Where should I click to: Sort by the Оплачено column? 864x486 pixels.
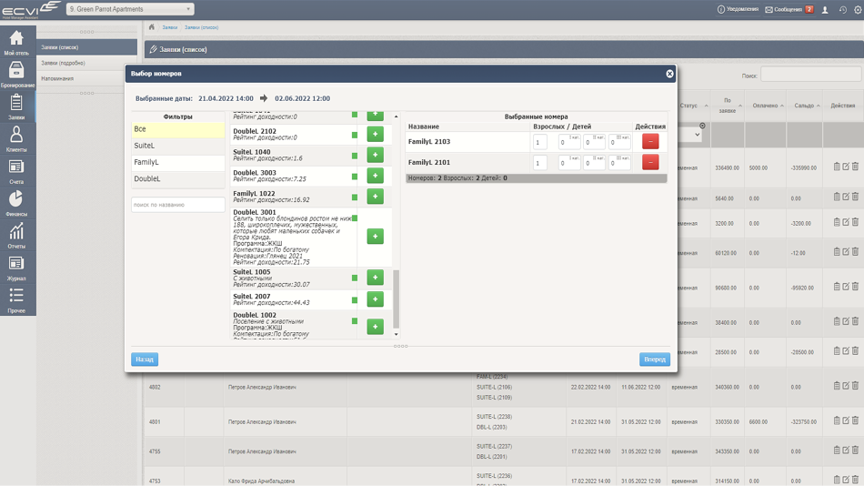766,106
